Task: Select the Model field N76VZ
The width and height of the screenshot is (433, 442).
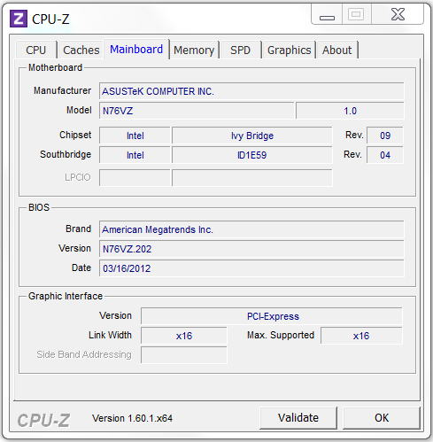Action: (x=197, y=111)
